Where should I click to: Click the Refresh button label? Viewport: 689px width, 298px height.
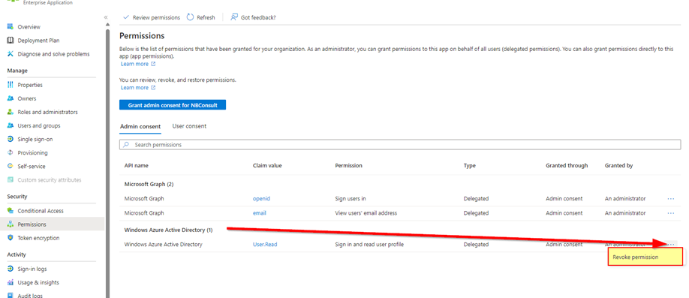tap(206, 17)
